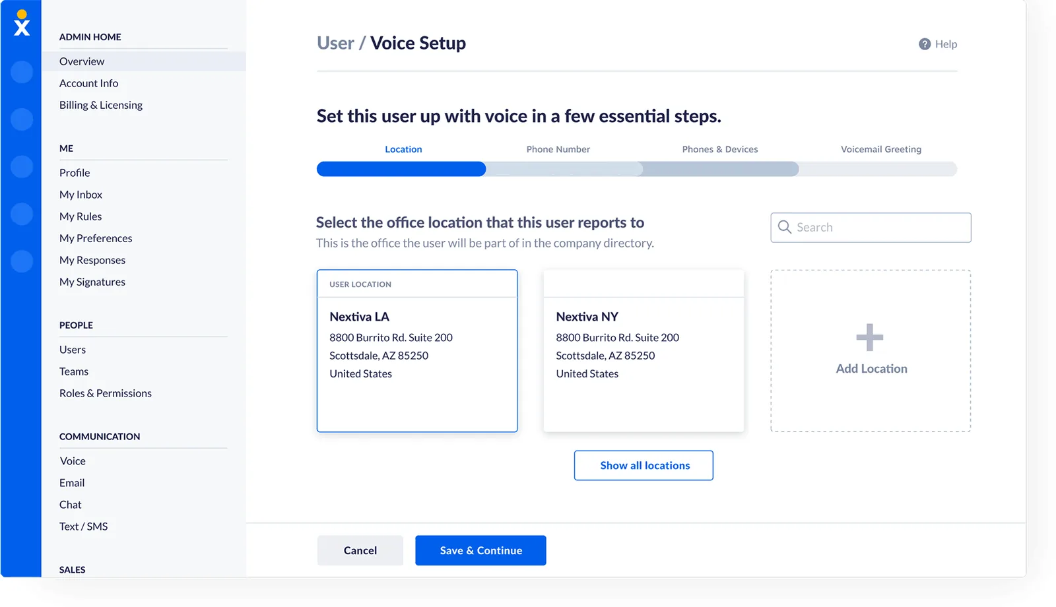
Task: Open Roles & Permissions
Action: point(106,393)
